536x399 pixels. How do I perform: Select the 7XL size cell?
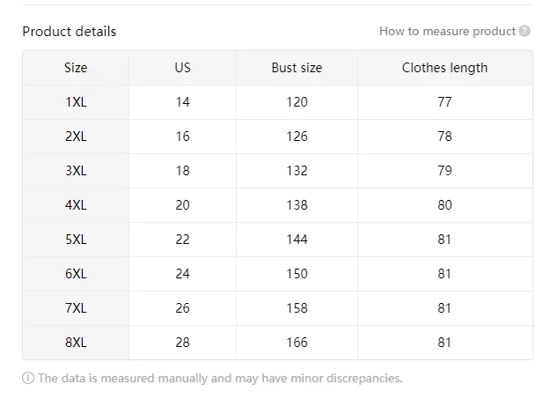click(x=76, y=308)
